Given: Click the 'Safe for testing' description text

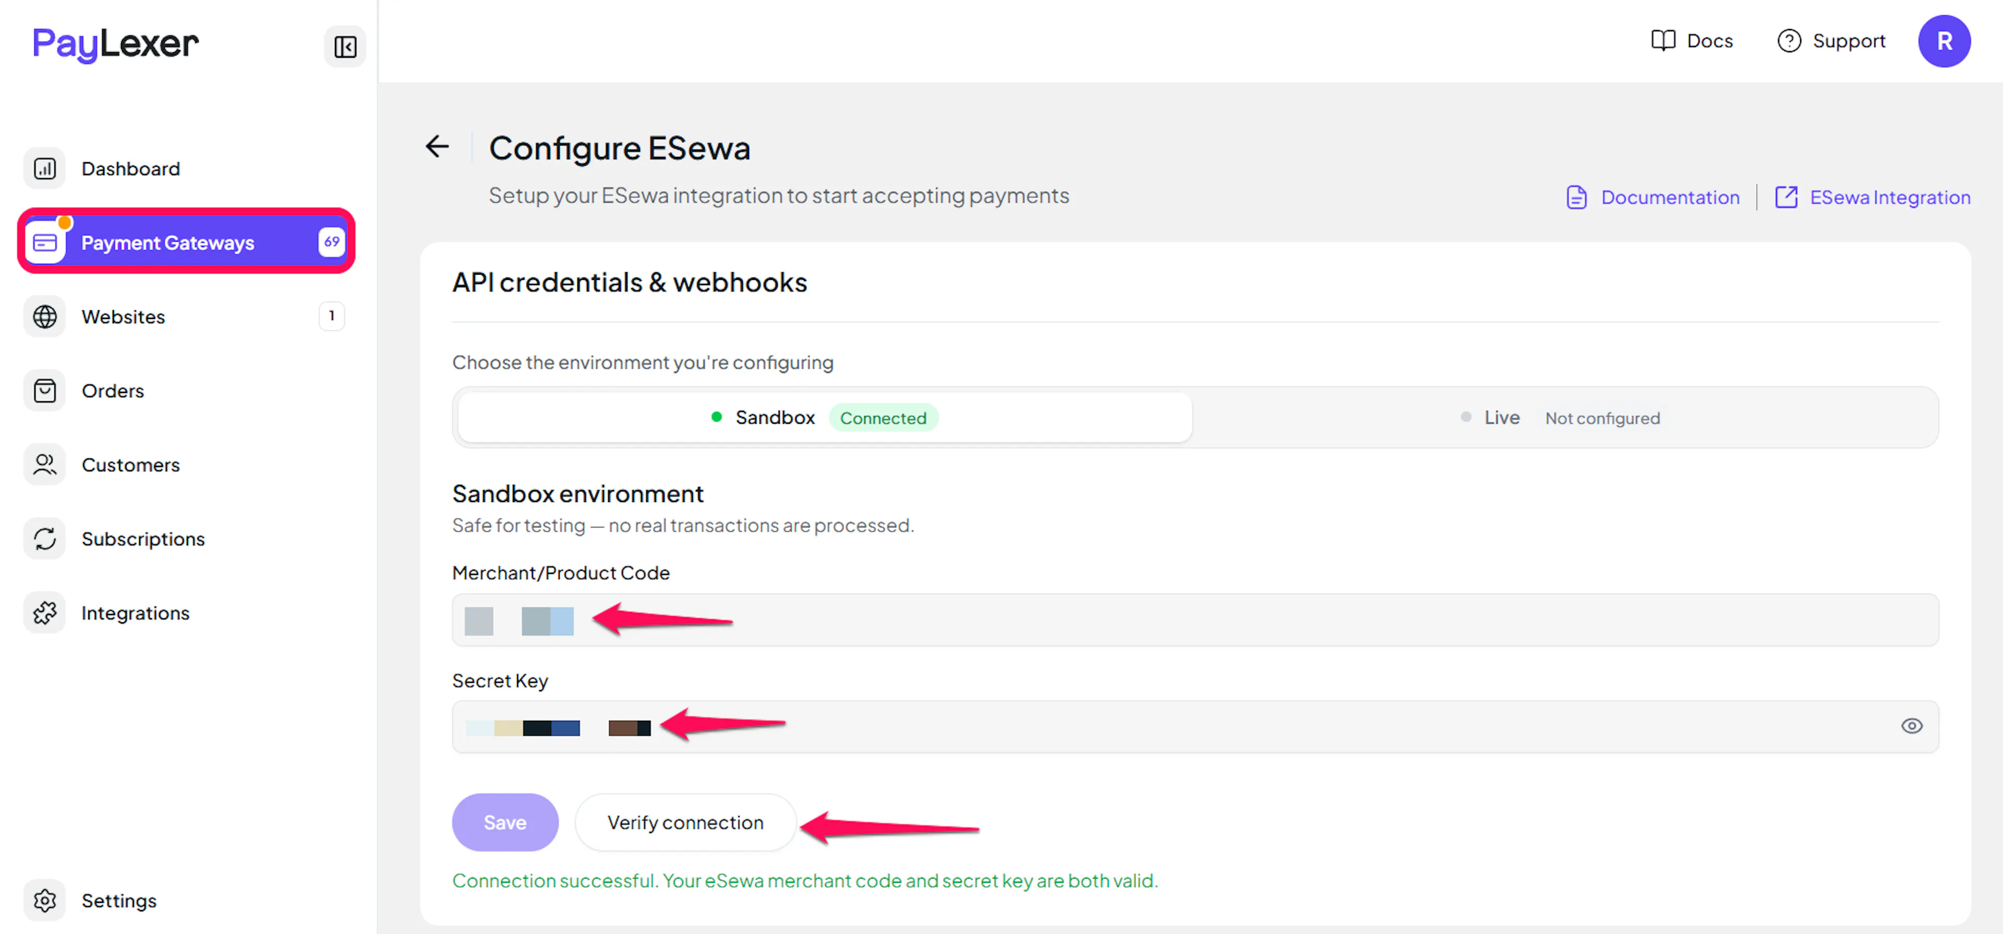Looking at the screenshot, I should 683,525.
